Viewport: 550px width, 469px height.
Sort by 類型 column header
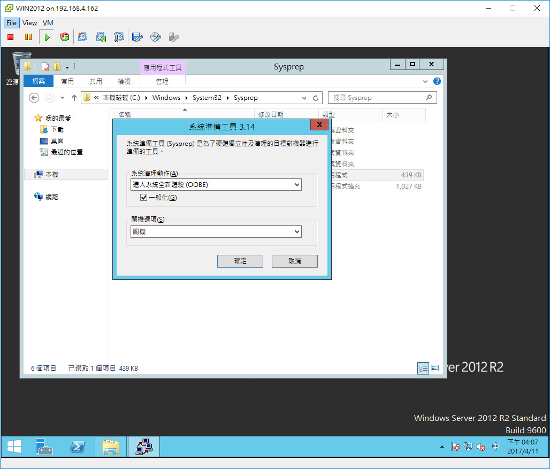[x=350, y=114]
